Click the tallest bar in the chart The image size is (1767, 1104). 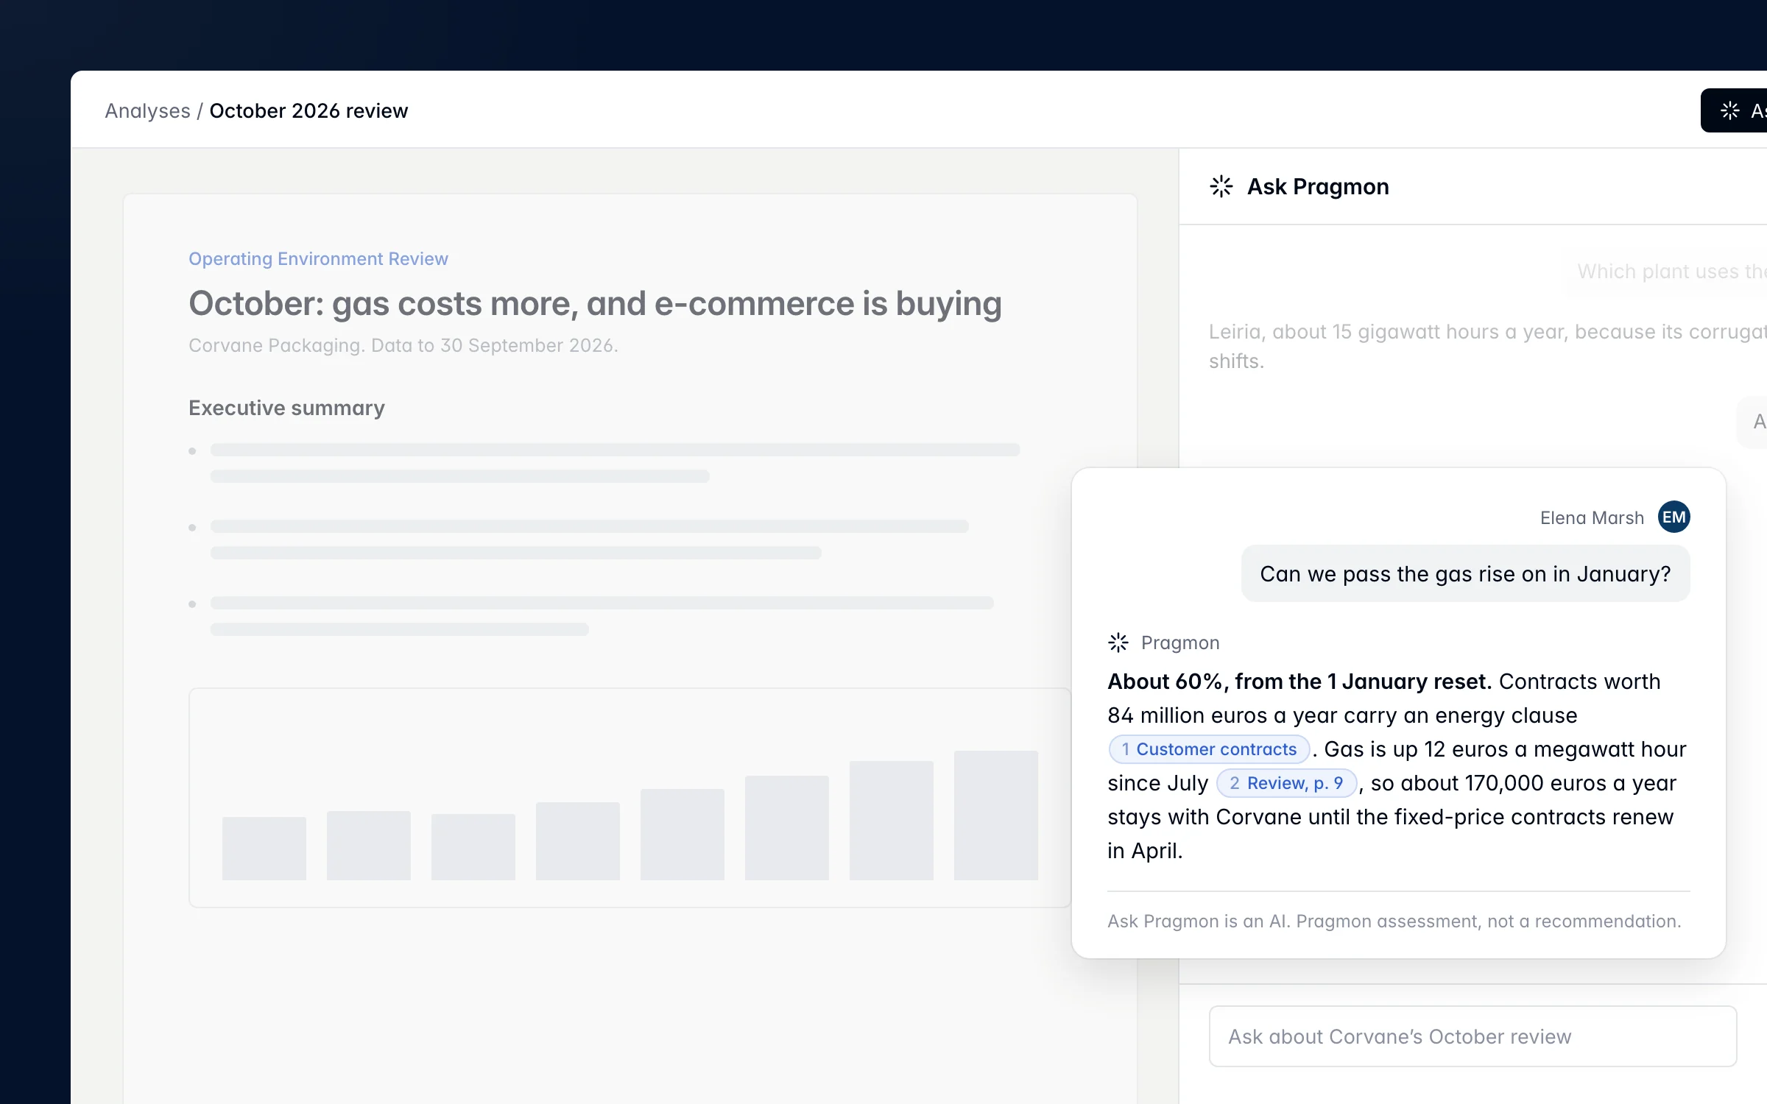(x=995, y=815)
